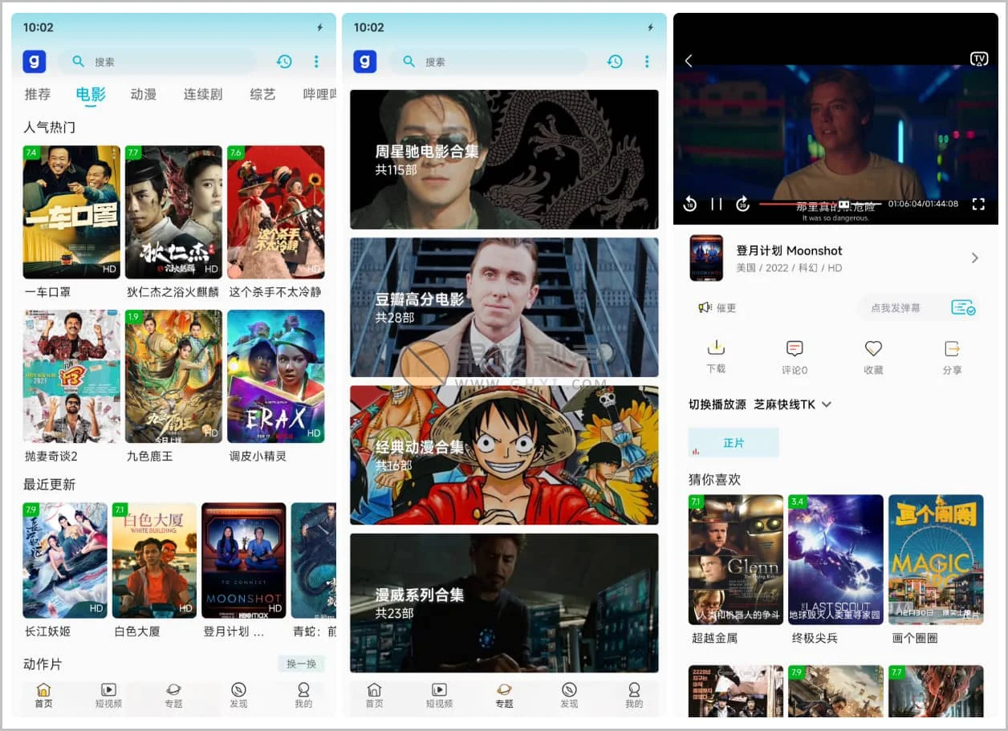Click the search box in middle screen
The width and height of the screenshot is (1008, 731).
488,62
